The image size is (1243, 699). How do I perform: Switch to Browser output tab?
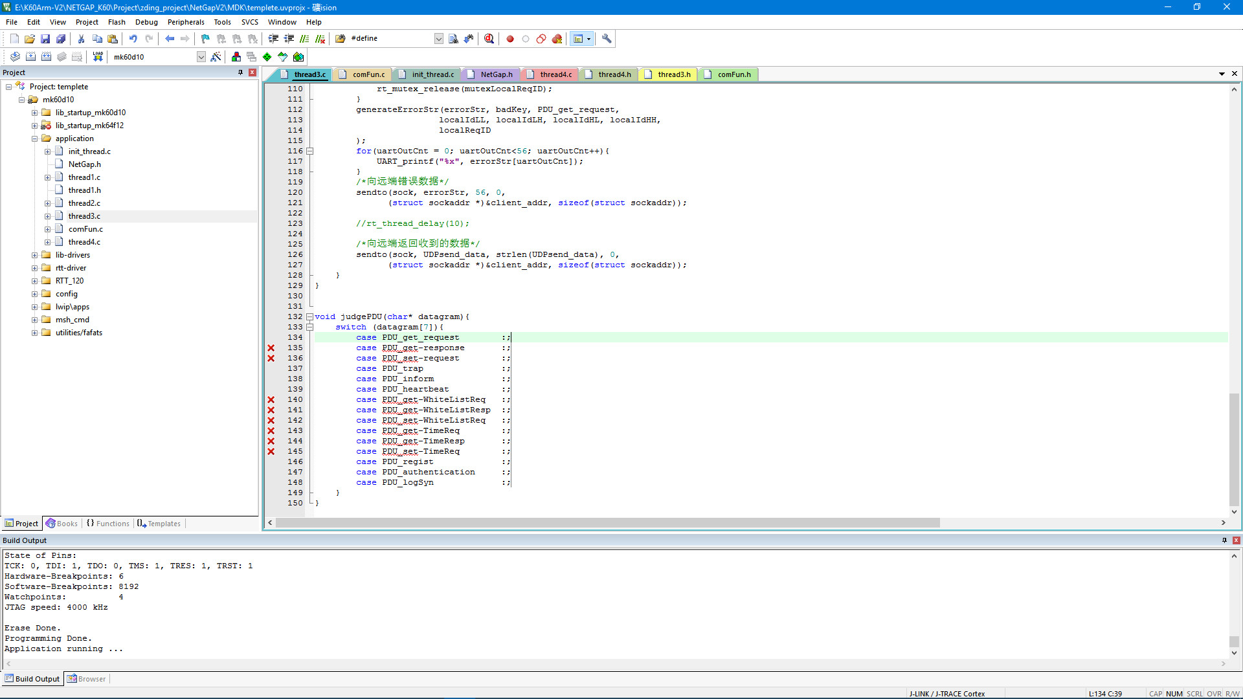pyautogui.click(x=87, y=679)
